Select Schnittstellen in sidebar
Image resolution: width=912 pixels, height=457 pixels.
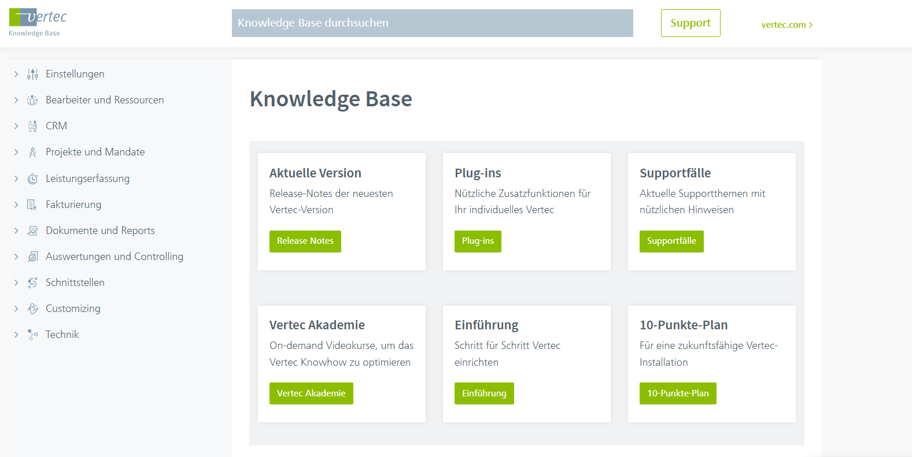pos(75,283)
